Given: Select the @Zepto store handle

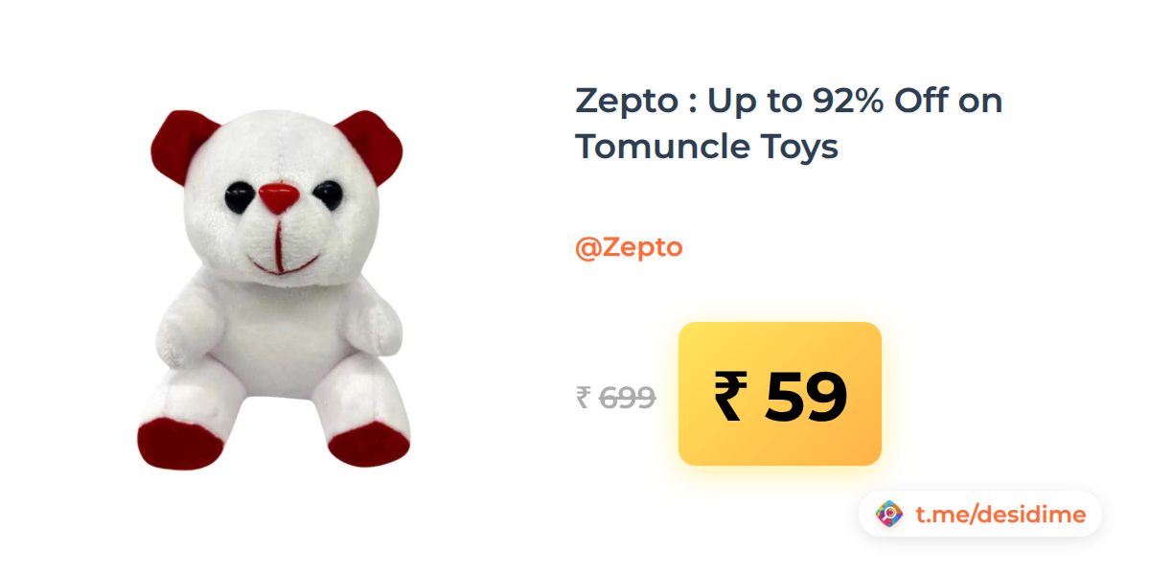Looking at the screenshot, I should pyautogui.click(x=629, y=247).
